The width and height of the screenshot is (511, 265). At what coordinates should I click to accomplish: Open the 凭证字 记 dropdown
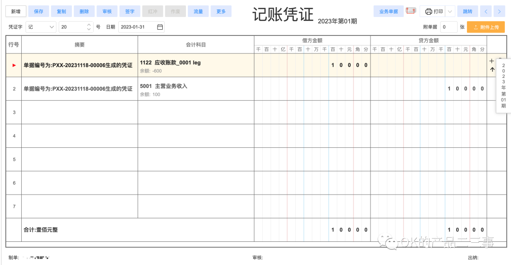pos(41,27)
